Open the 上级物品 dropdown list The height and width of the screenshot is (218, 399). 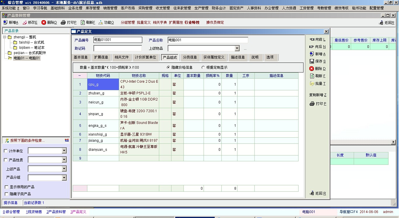[x=237, y=49]
